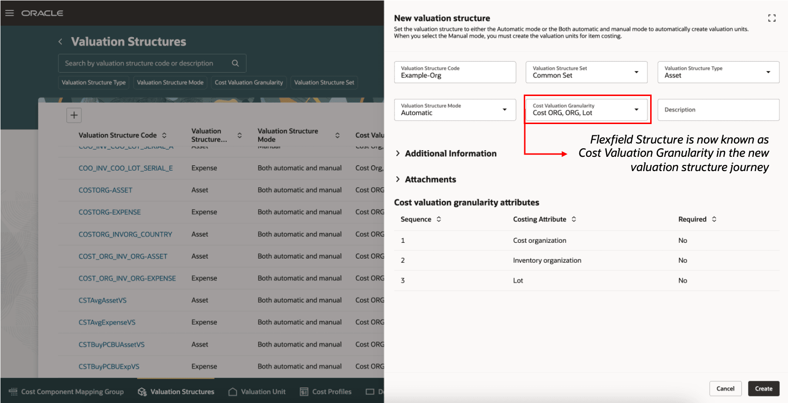Click the Valuation Structure Code input field
This screenshot has width=788, height=403.
(x=455, y=72)
